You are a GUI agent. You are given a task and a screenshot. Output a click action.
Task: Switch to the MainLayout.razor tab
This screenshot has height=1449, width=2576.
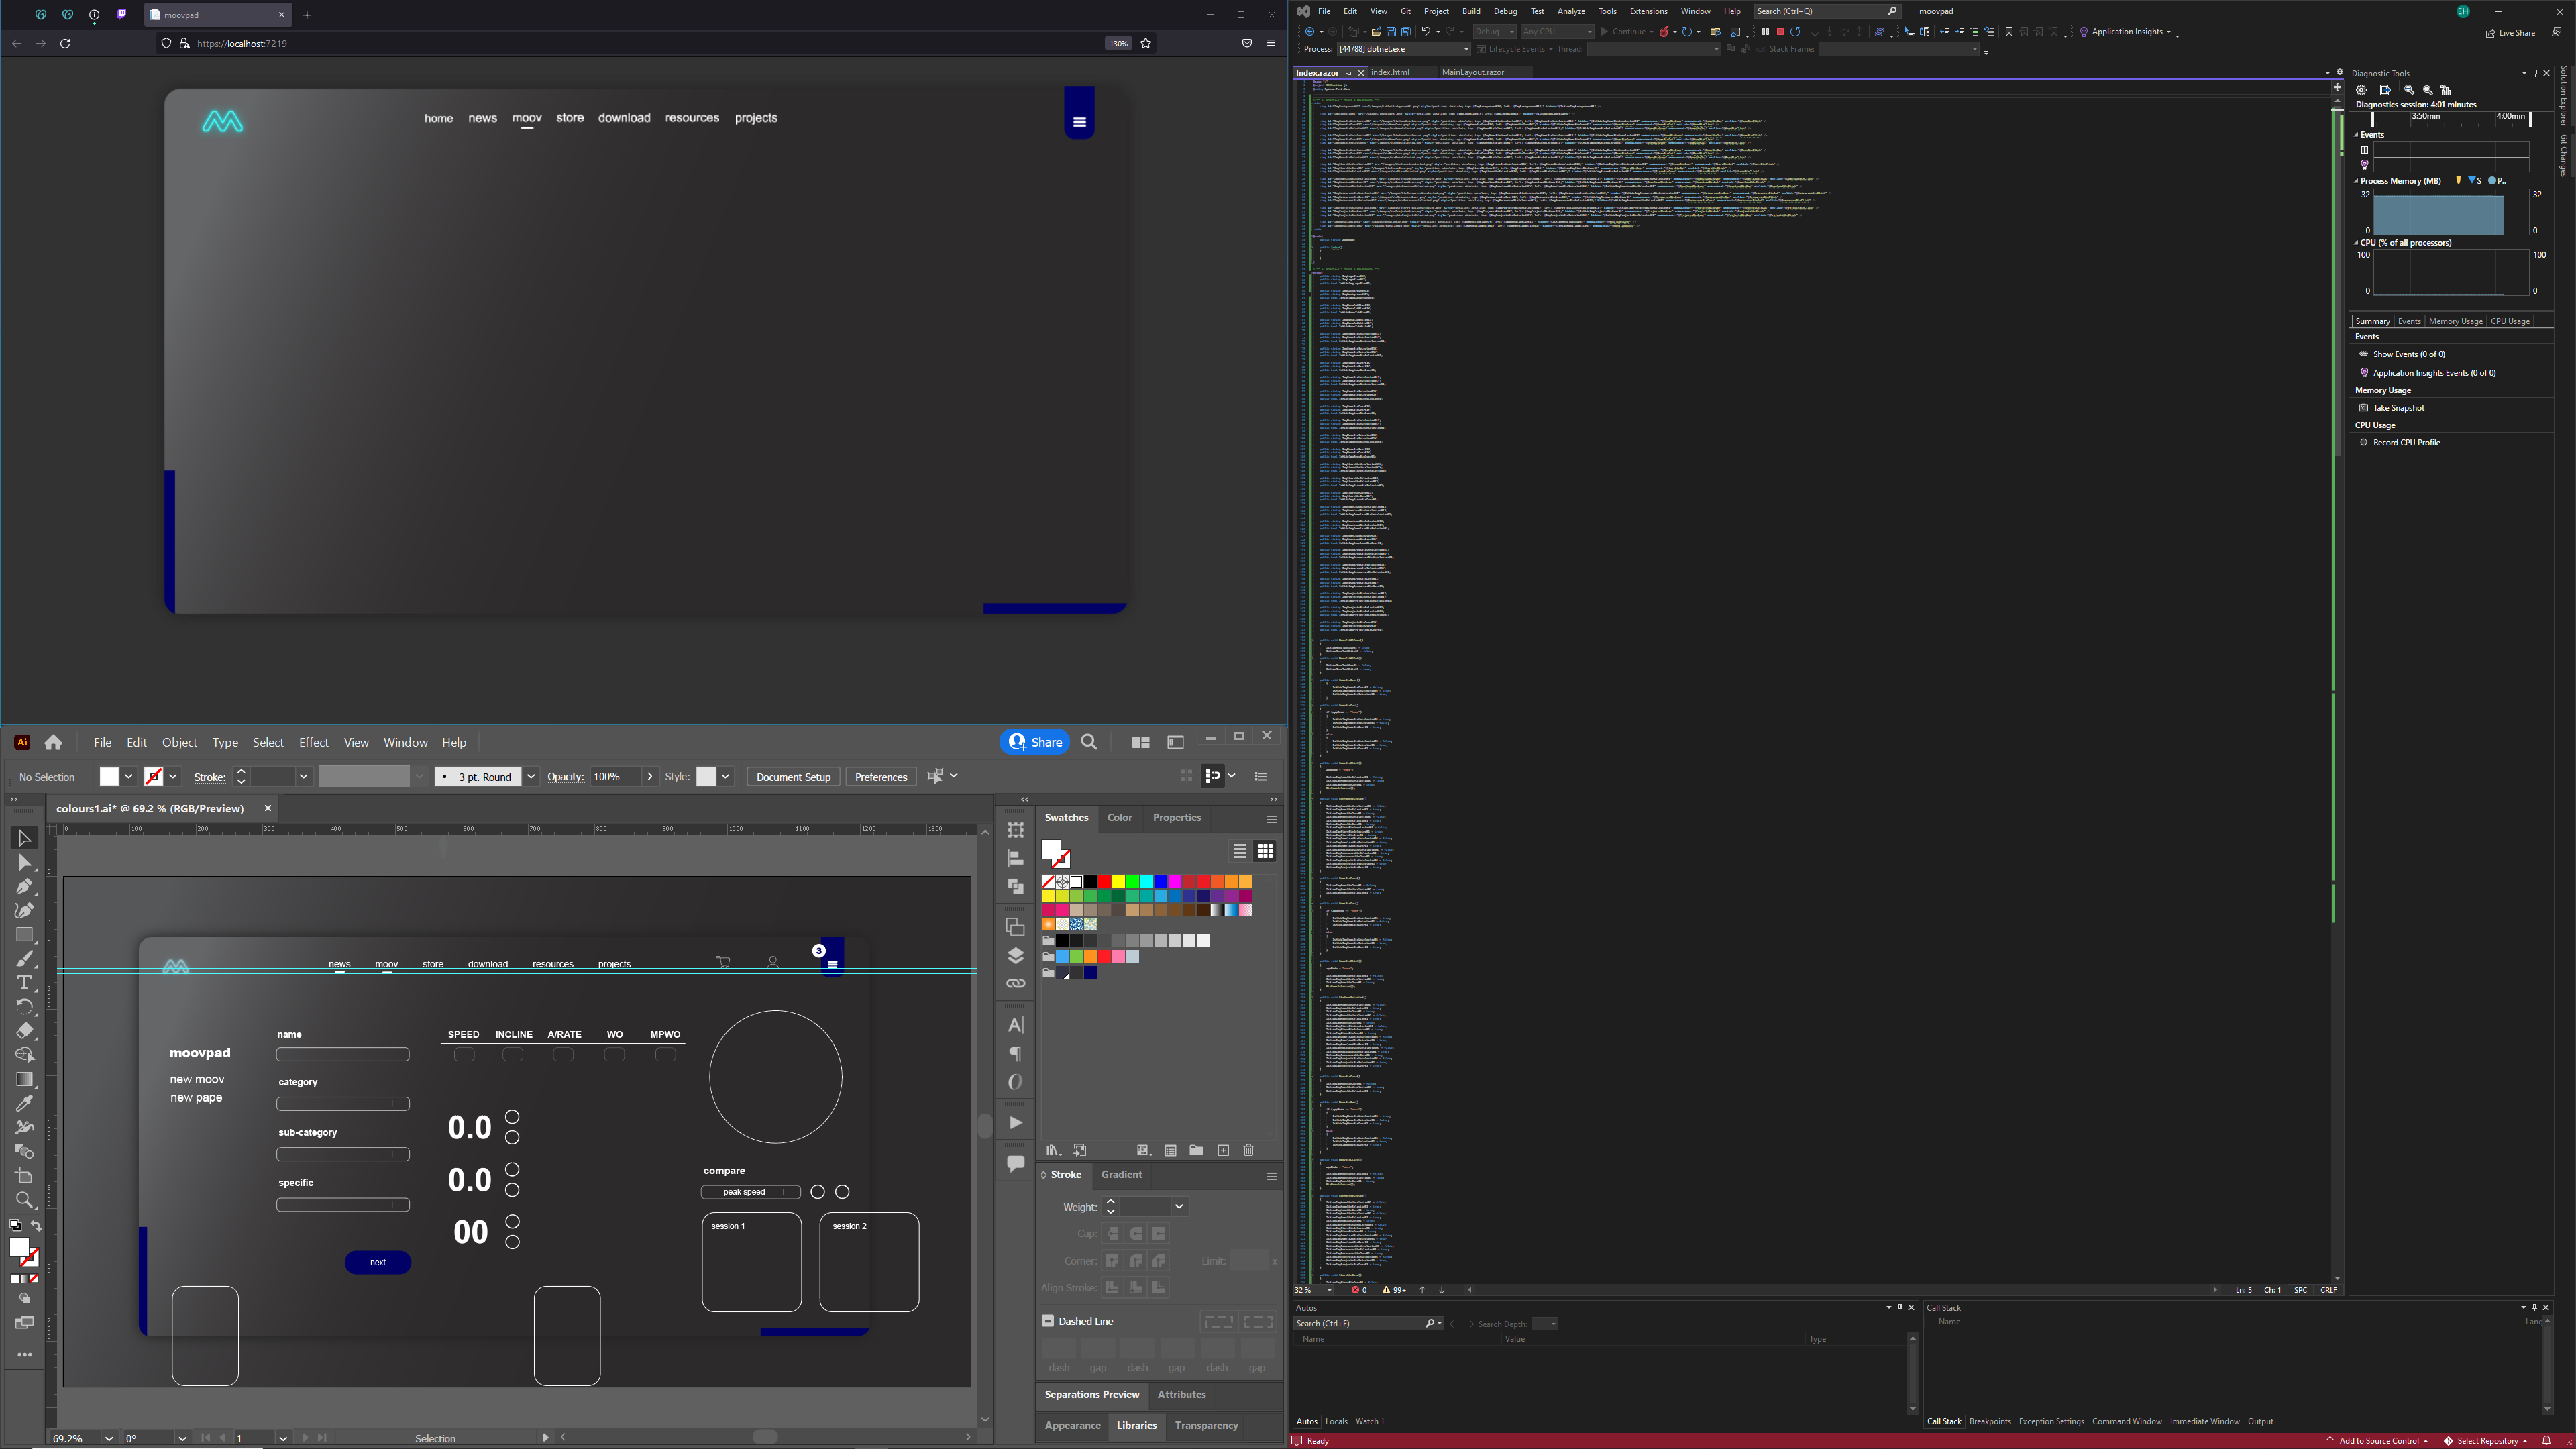pos(1472,73)
